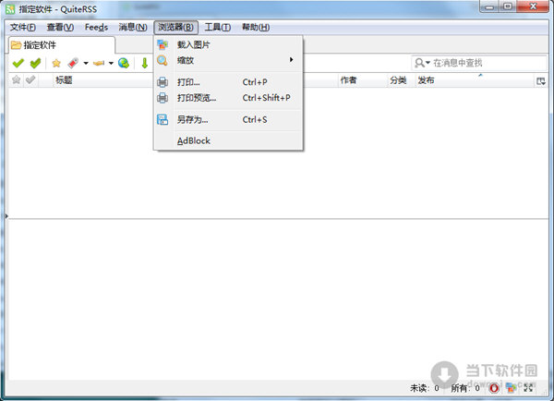Open the 消息(N) menu

133,27
